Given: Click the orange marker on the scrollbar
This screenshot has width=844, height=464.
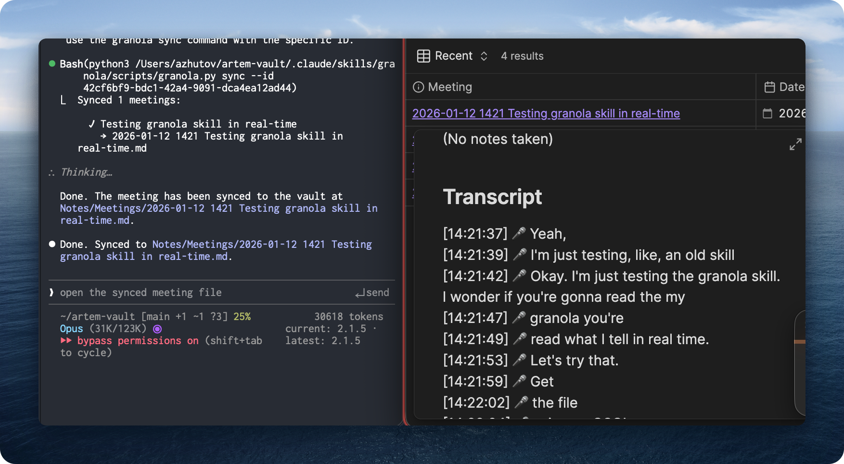Looking at the screenshot, I should 800,342.
